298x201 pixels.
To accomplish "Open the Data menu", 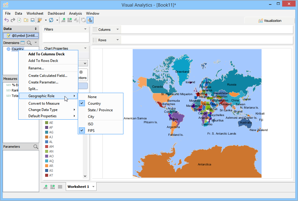I will coord(19,13).
